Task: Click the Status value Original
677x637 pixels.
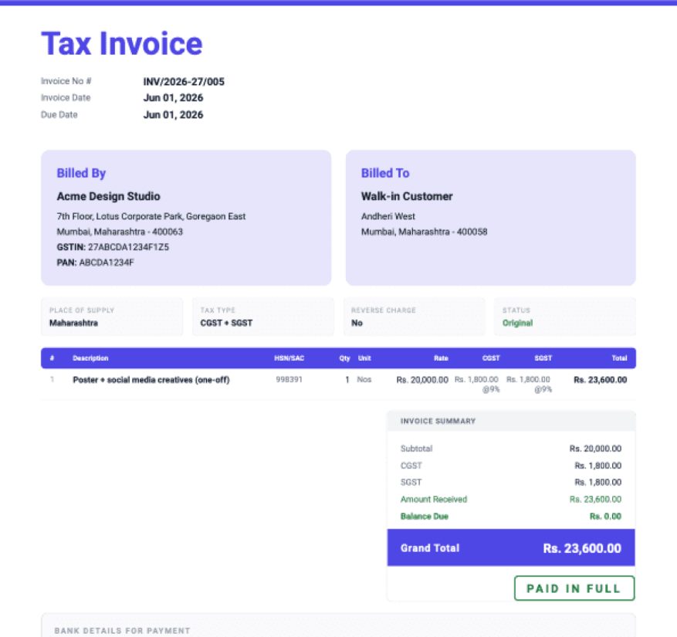Action: [517, 323]
